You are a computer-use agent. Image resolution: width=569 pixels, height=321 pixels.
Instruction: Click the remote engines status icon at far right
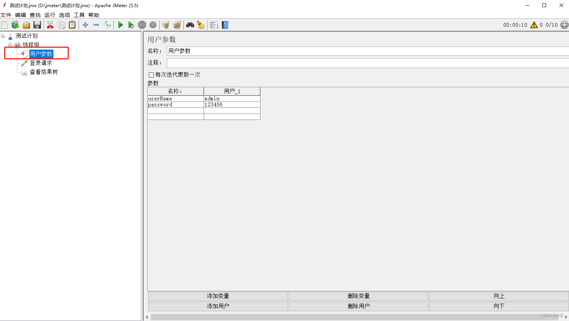pyautogui.click(x=564, y=25)
